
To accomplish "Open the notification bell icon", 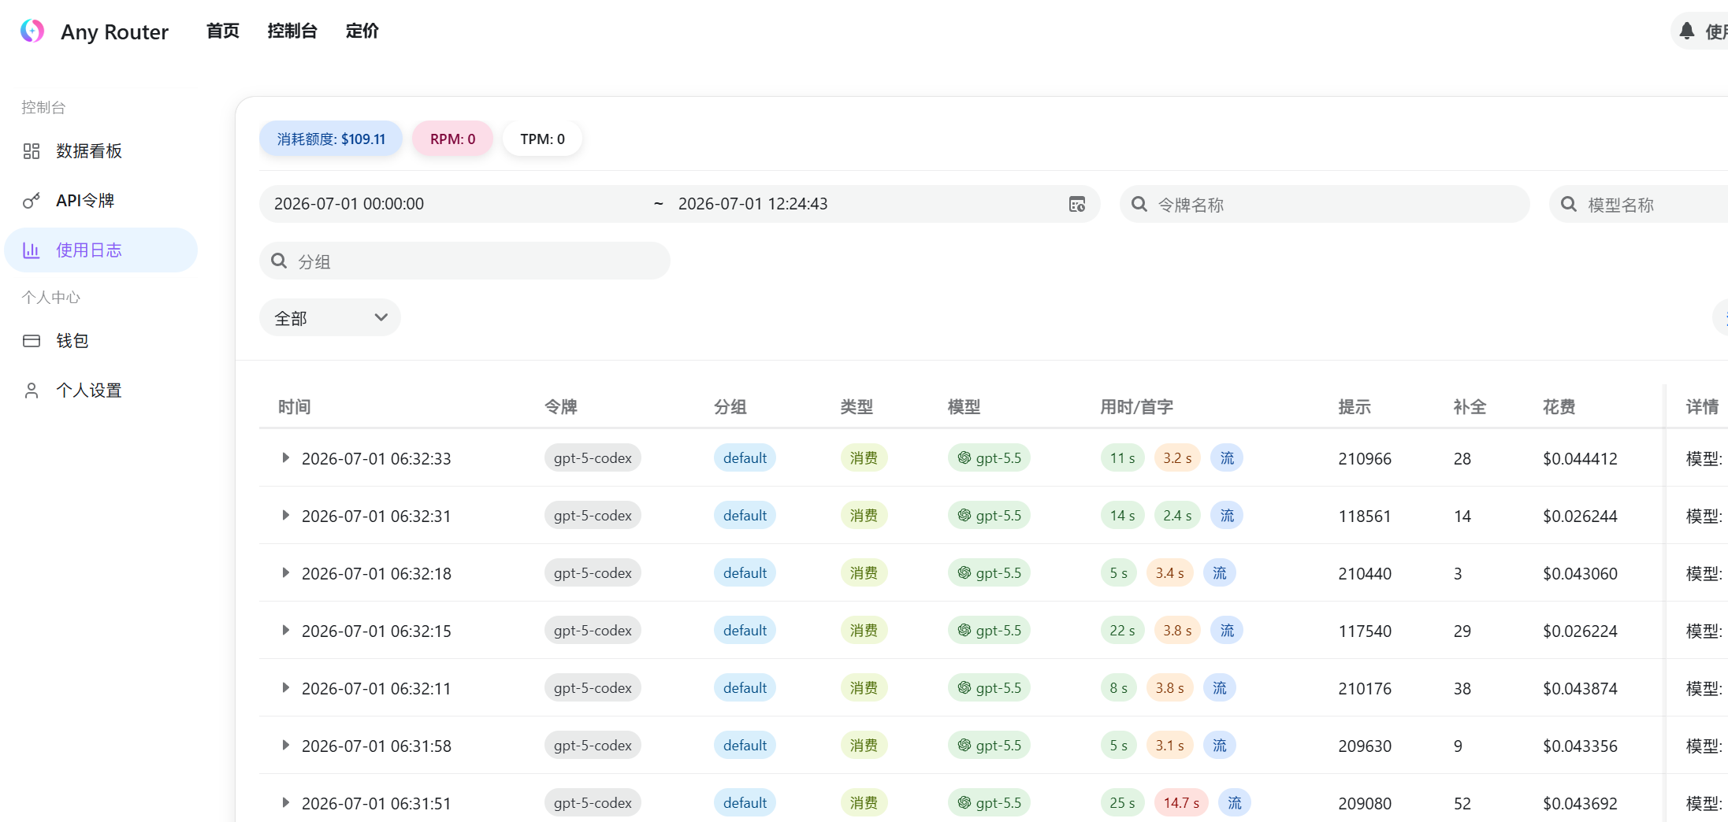I will pos(1686,31).
